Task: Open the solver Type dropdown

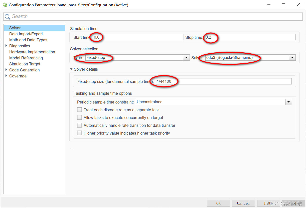Action: (137, 58)
